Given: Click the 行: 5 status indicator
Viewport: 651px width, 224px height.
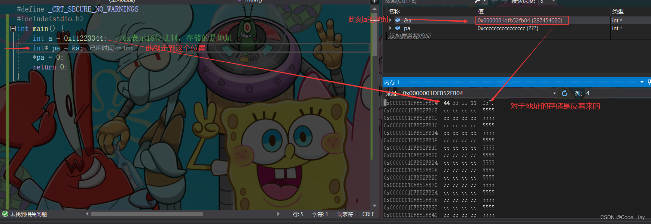Looking at the screenshot, I should pyautogui.click(x=298, y=214).
